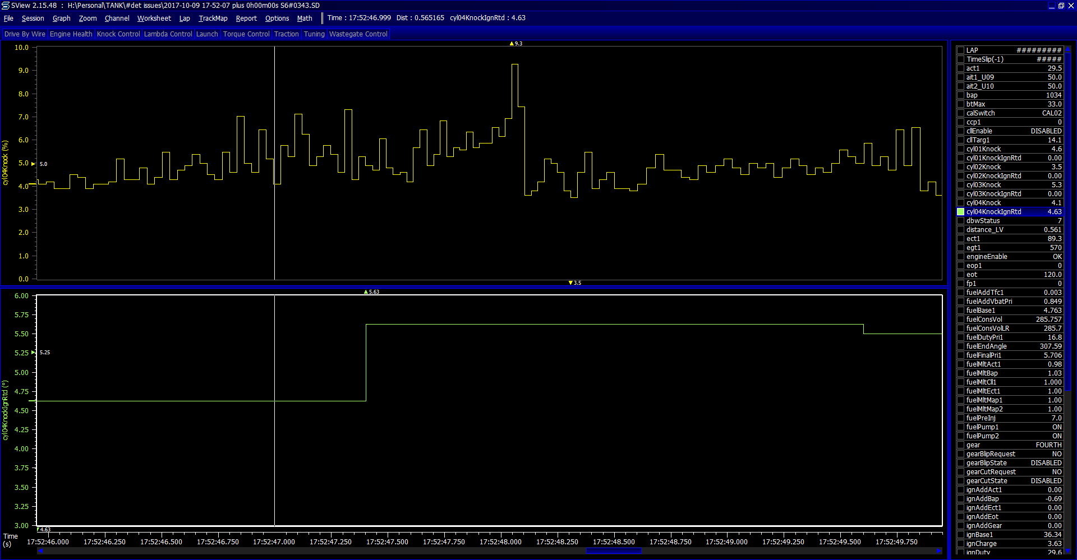This screenshot has height=560, width=1077.
Task: Open the Math menu
Action: coord(305,18)
